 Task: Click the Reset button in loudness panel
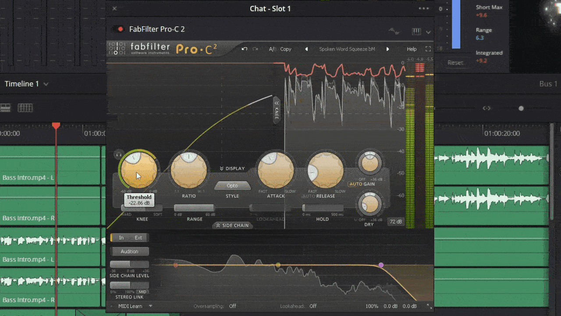455,63
